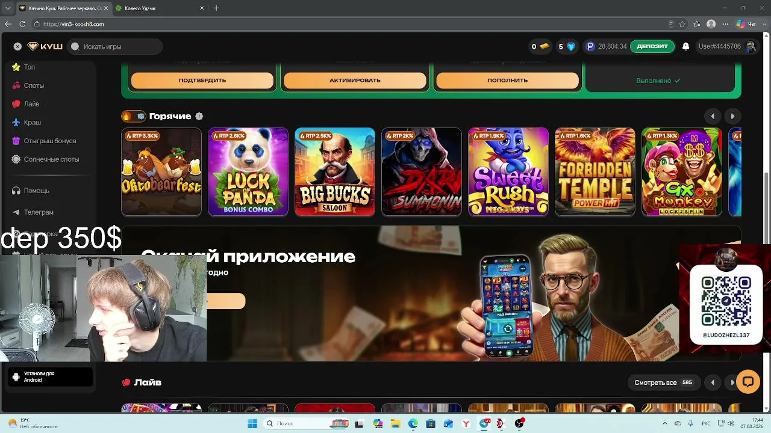This screenshot has width=771, height=433.
Task: Select the Казино Куш browser tab
Action: click(x=62, y=8)
